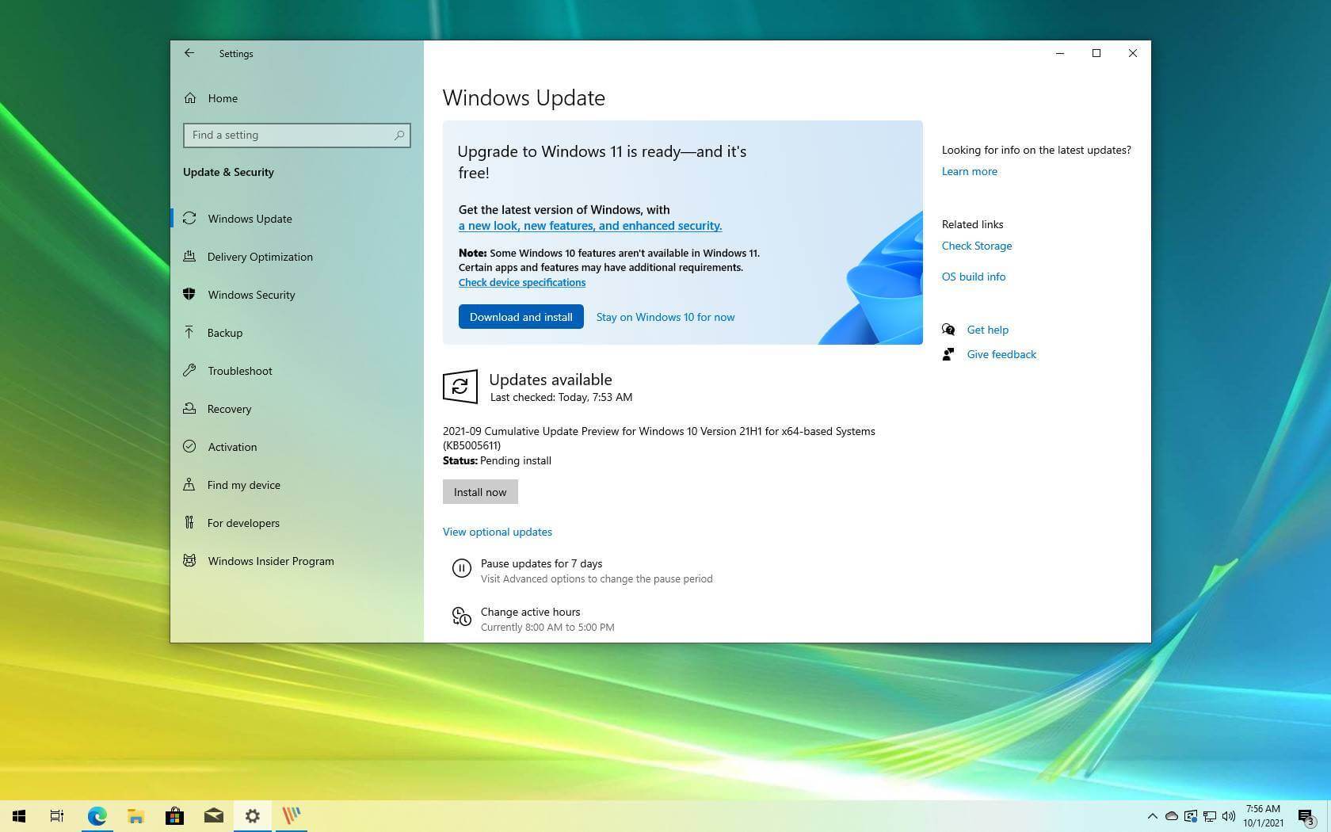Viewport: 1331px width, 832px height.
Task: Open Microsoft Store from the taskbar
Action: pyautogui.click(x=174, y=816)
